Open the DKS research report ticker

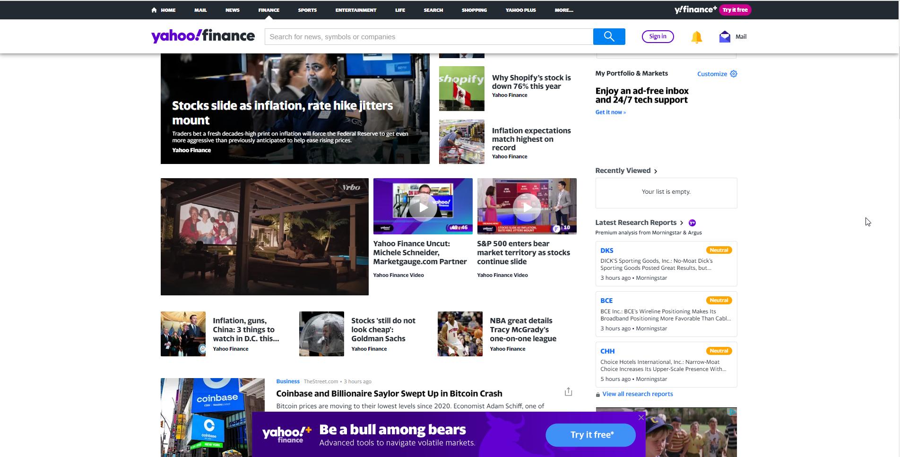coord(606,250)
